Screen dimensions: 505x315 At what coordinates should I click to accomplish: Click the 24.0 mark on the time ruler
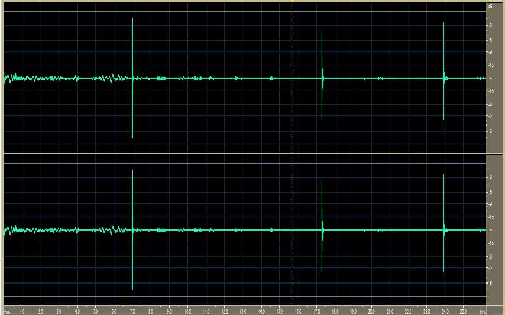445,311
